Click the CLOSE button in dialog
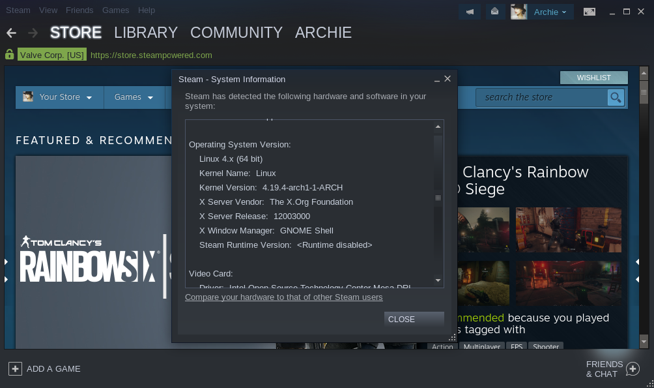This screenshot has width=654, height=388. coord(414,319)
